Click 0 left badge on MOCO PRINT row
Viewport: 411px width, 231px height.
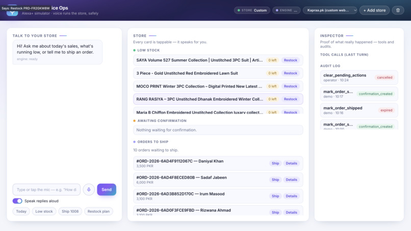coord(272,86)
